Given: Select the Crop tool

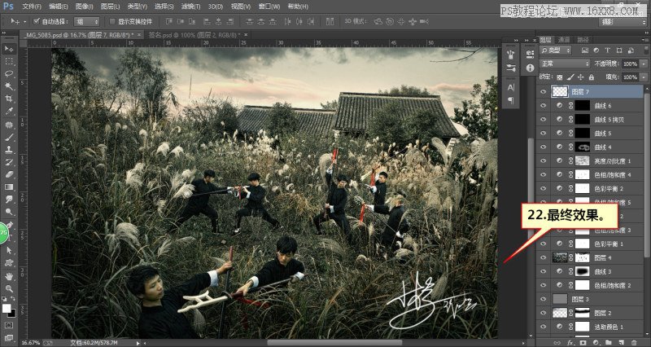Looking at the screenshot, I should 9,99.
